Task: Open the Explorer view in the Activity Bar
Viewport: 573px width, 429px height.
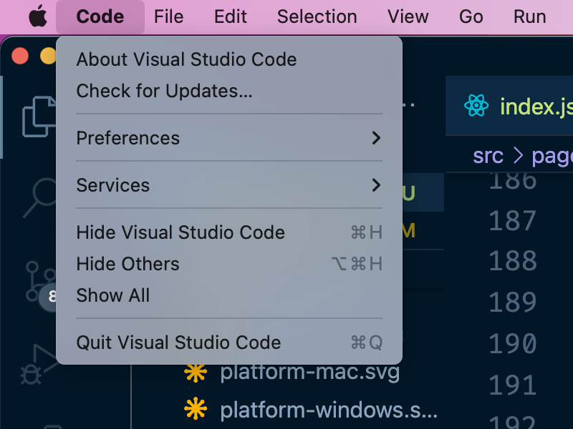Action: coord(39,118)
